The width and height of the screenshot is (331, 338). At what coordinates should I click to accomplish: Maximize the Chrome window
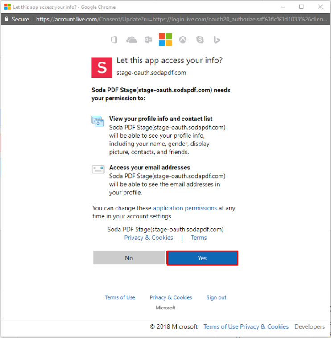(302, 7)
